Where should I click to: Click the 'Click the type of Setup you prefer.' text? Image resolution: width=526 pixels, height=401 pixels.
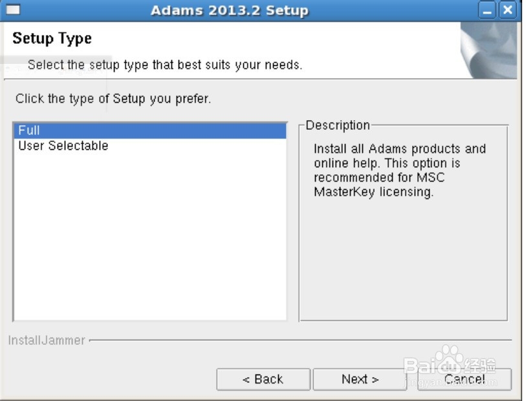113,99
